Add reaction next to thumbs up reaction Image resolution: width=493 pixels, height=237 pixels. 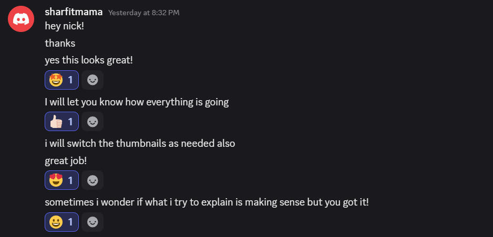tap(93, 122)
